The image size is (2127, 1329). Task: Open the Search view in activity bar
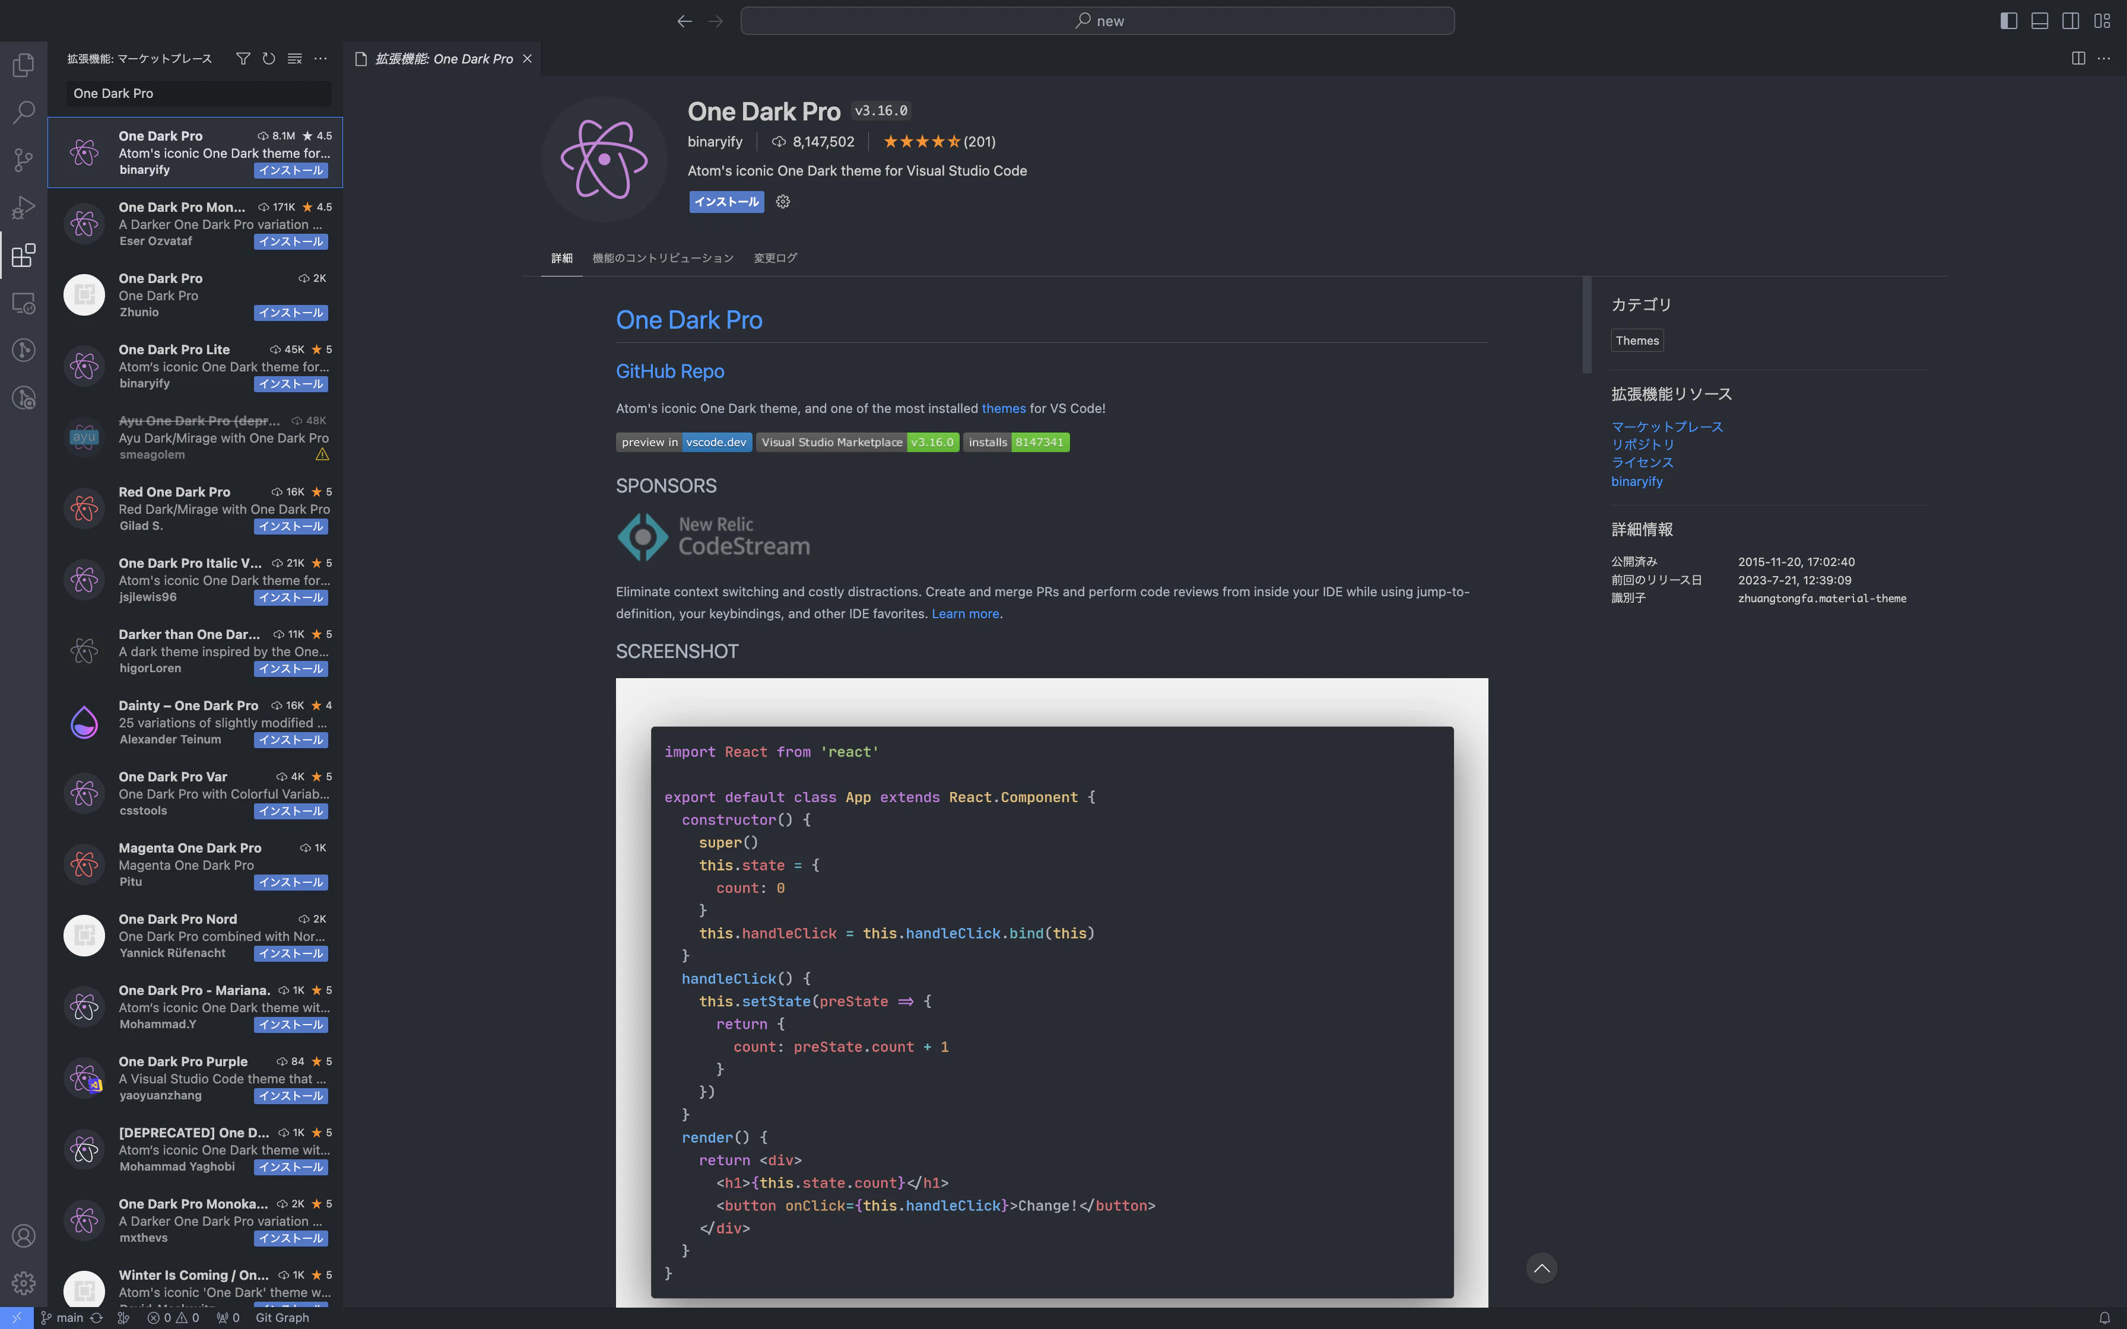pyautogui.click(x=24, y=113)
